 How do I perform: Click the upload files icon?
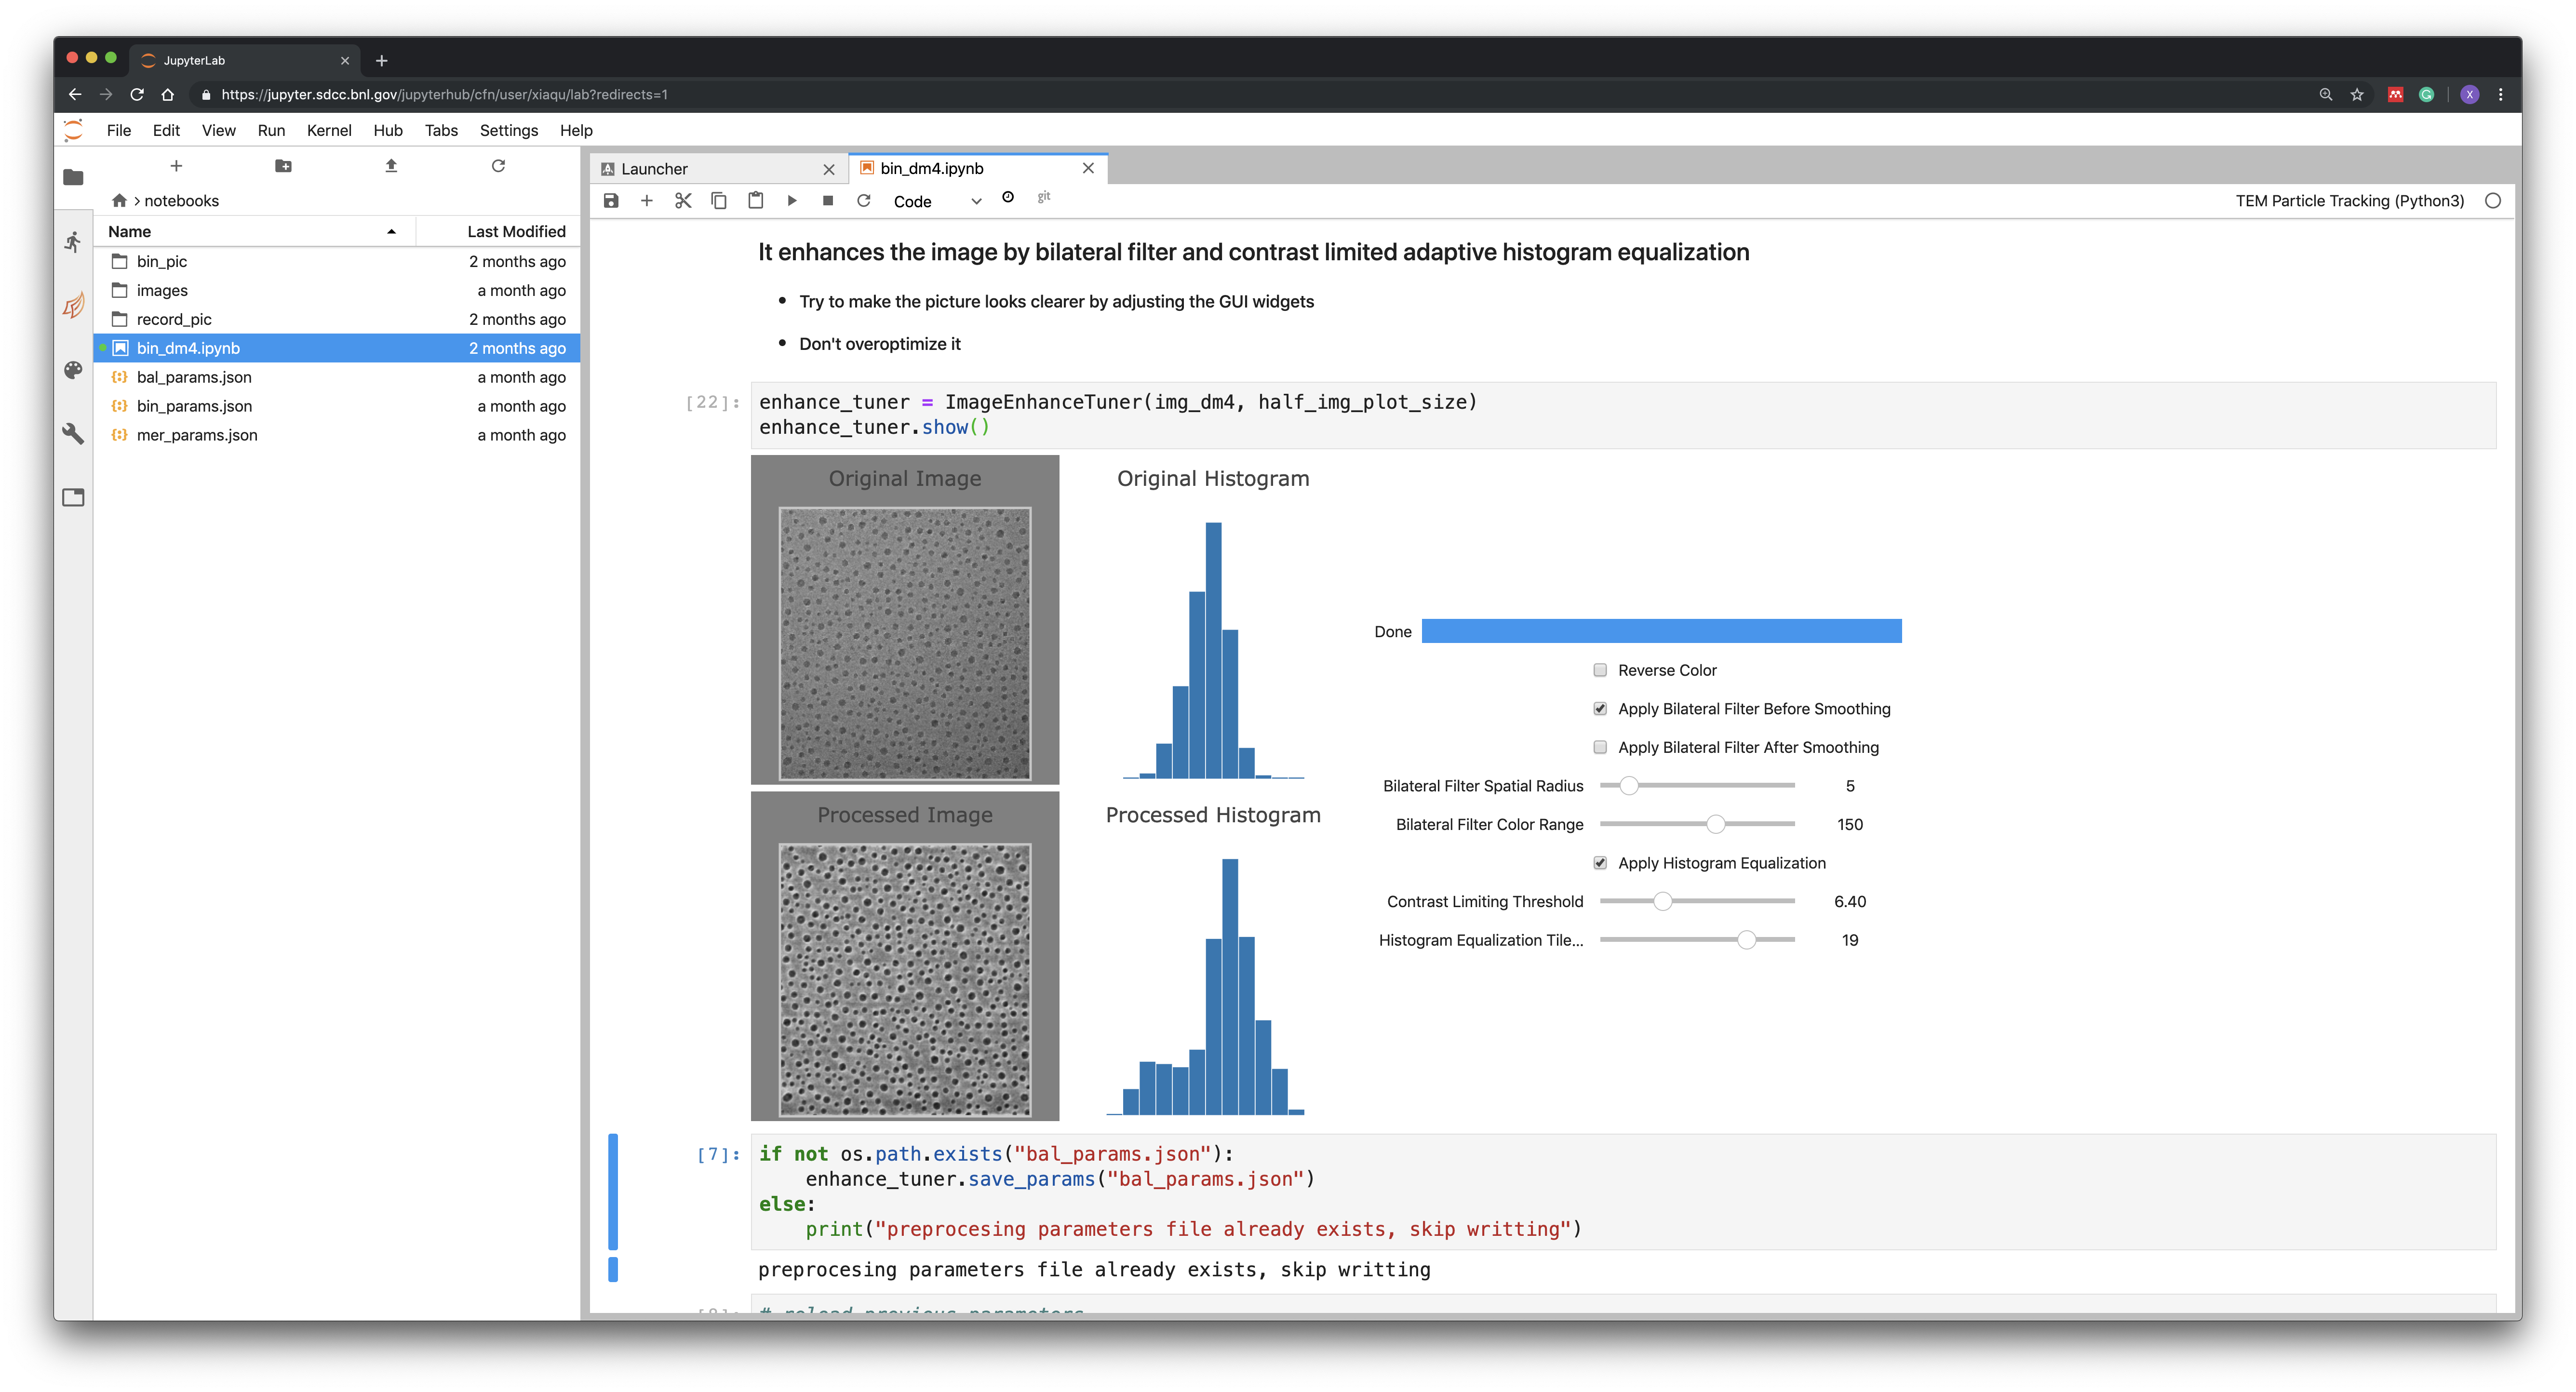pos(391,166)
